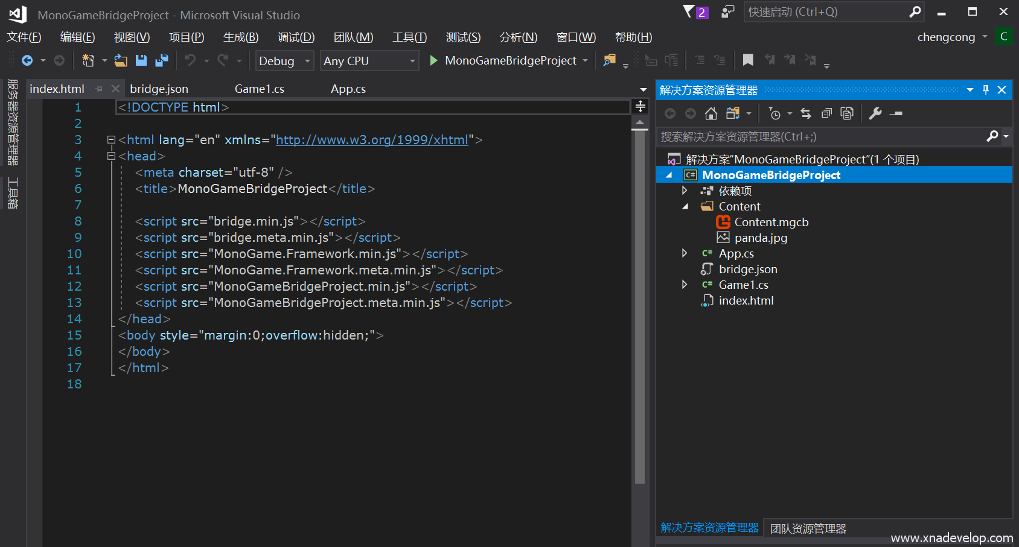The image size is (1019, 547).
Task: Expand the Game1.cs tree node
Action: [685, 285]
